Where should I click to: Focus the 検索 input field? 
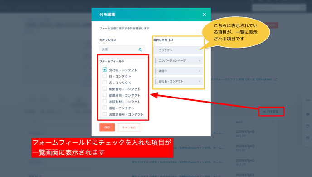click(x=122, y=49)
